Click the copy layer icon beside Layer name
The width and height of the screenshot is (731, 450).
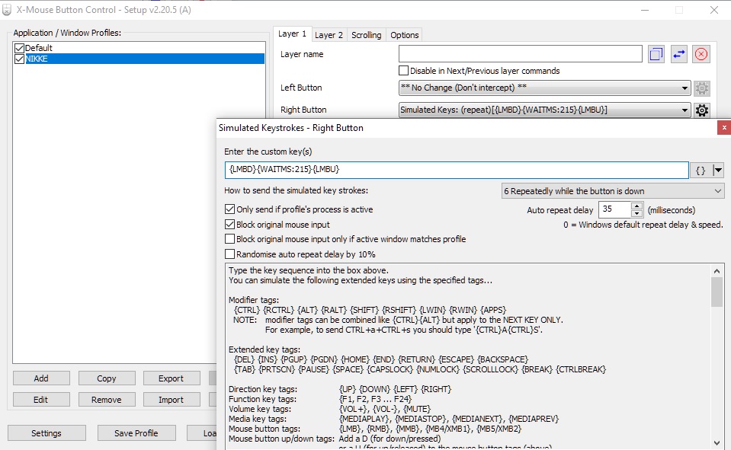[656, 55]
